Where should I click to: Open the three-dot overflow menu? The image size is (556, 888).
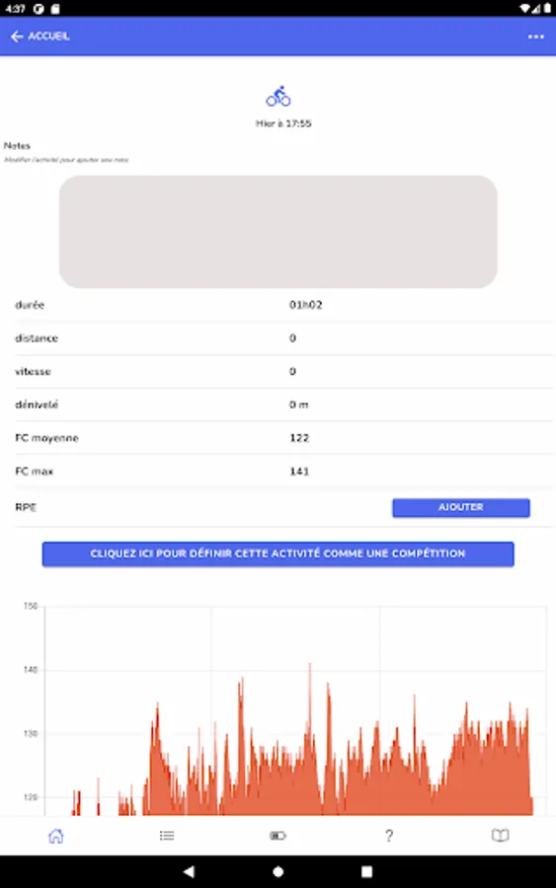535,37
